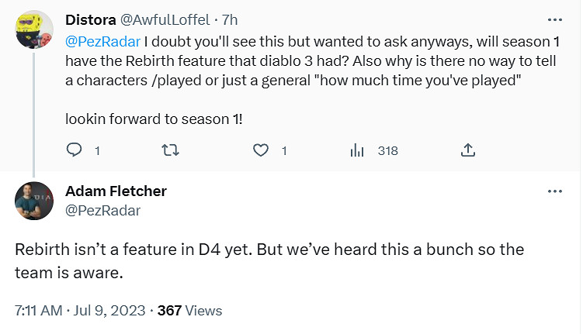Visit the Adam Fletcher display name link

tap(116, 191)
